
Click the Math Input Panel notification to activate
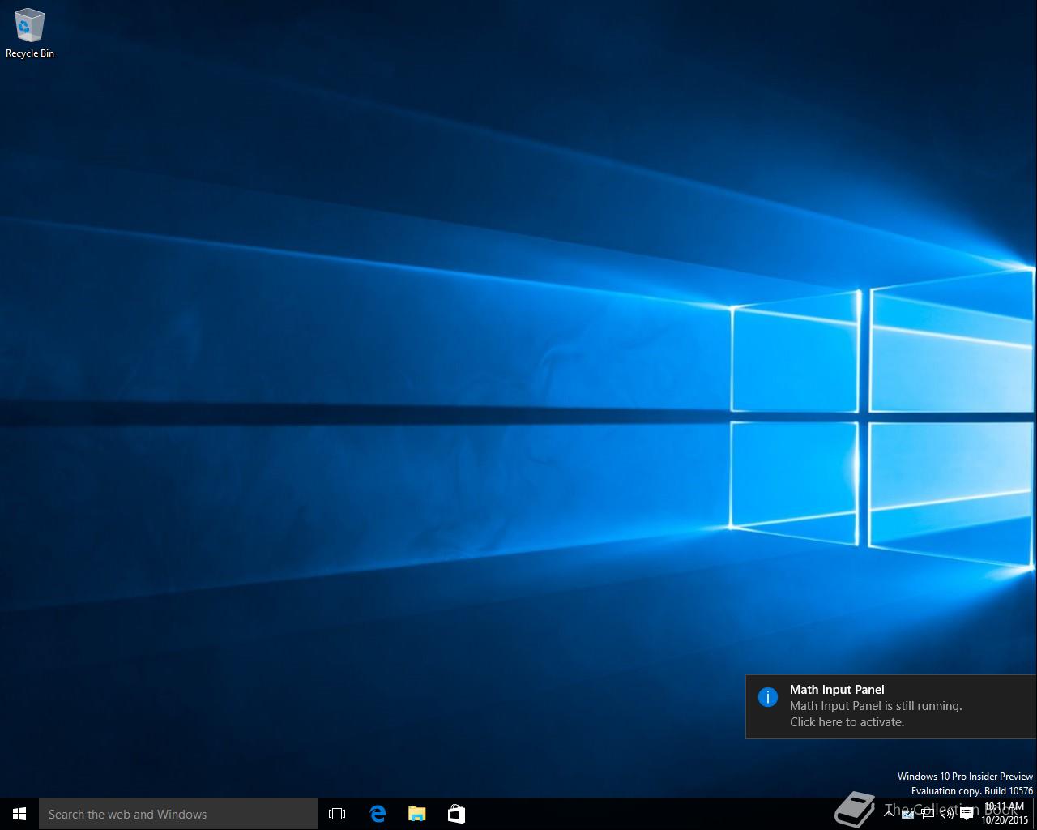(890, 706)
